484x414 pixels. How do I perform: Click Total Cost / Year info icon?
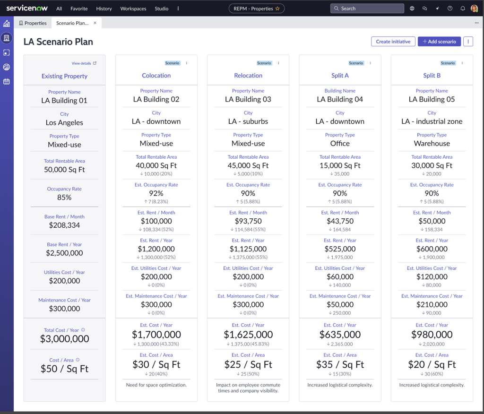83,330
